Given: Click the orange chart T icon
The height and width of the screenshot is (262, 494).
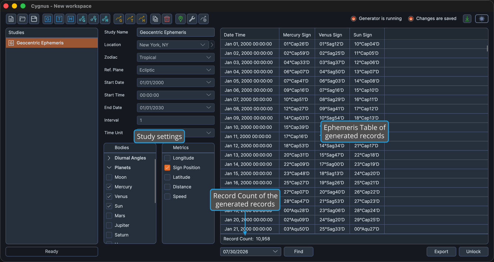Looking at the screenshot, I should pyautogui.click(x=130, y=19).
